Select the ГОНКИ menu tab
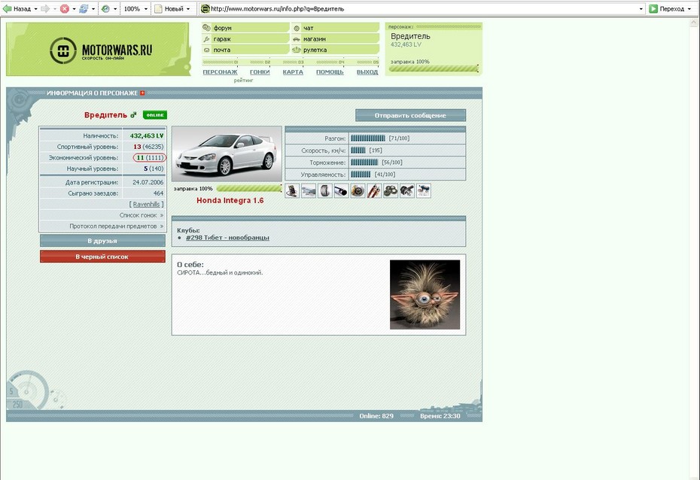Screen dimensions: 700x480 click(260, 71)
